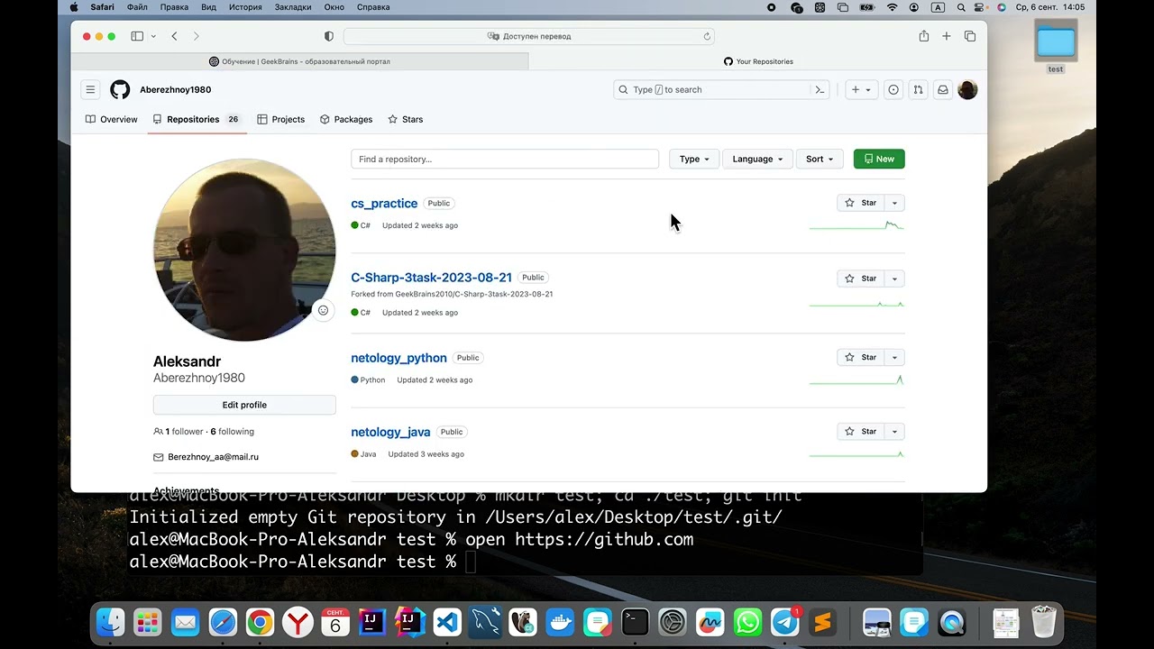1154x649 pixels.
Task: Open the Safari Share button
Action: [923, 36]
